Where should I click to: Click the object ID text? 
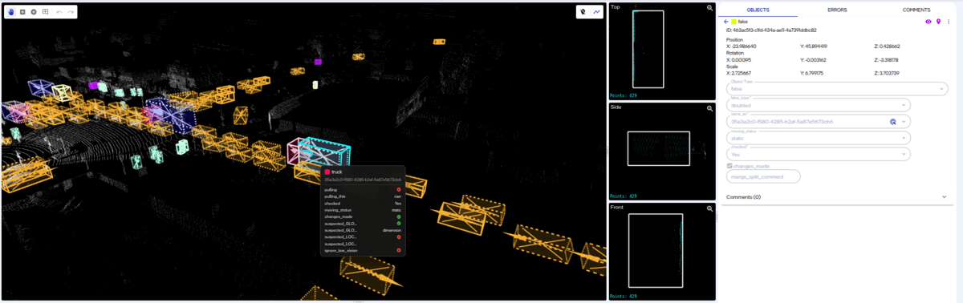[771, 30]
